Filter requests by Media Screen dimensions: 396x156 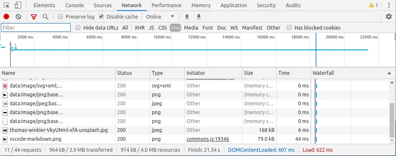(191, 28)
